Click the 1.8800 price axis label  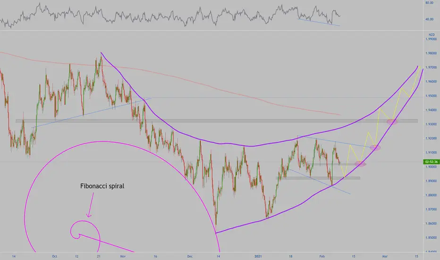point(431,195)
